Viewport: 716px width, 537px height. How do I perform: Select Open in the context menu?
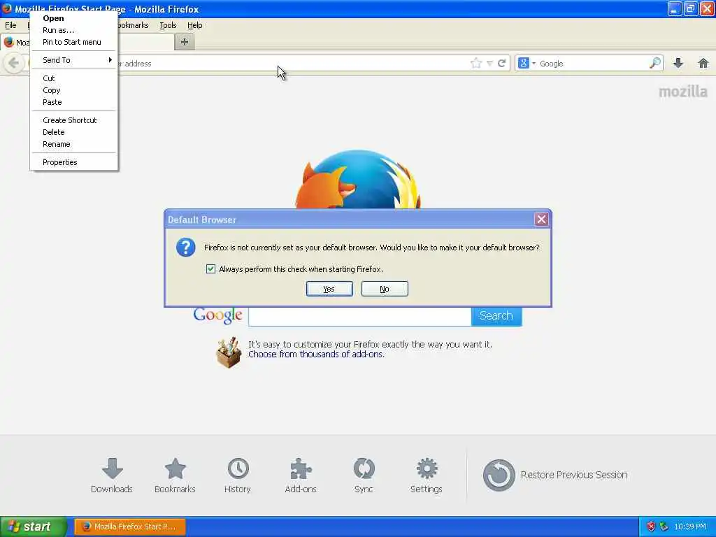tap(74, 18)
